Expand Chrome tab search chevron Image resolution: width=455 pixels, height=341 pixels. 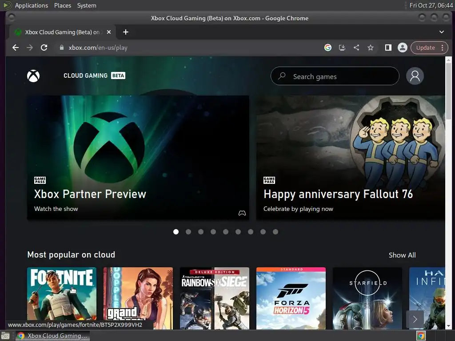pos(441,32)
